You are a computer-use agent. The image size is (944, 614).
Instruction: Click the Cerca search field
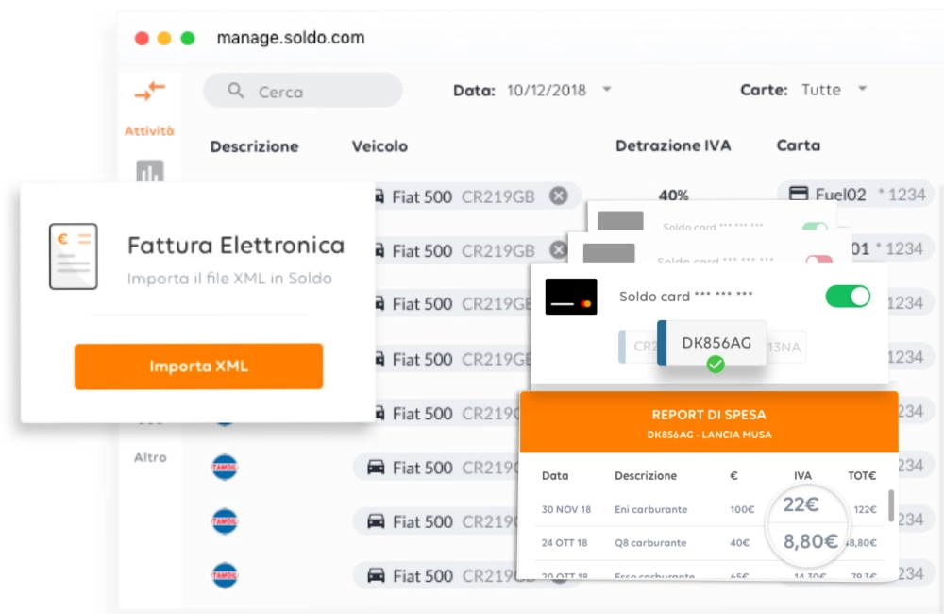click(x=303, y=91)
